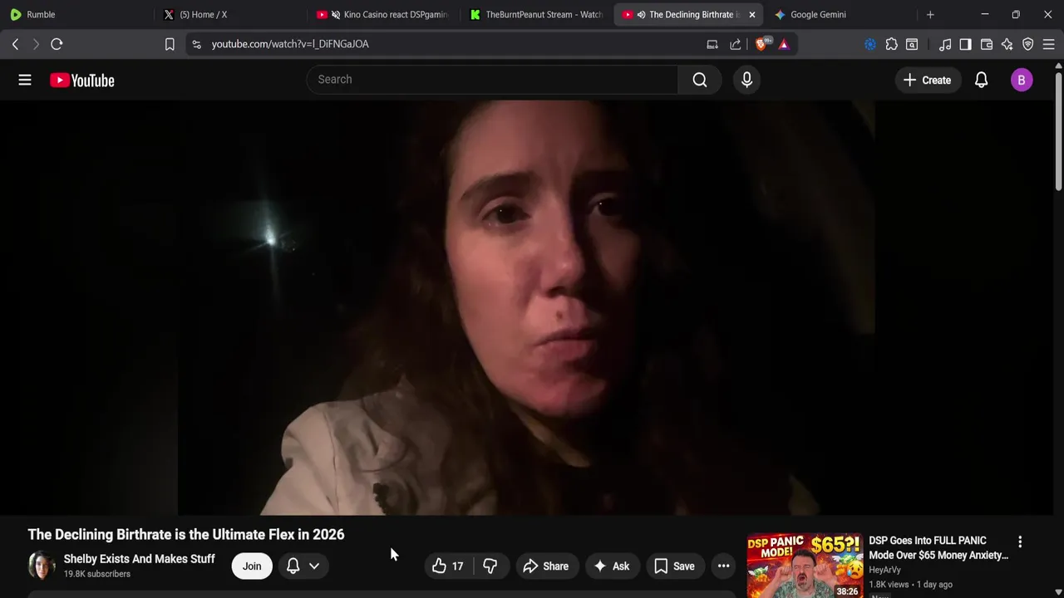This screenshot has width=1064, height=598.
Task: Click the Ask button
Action: pos(611,566)
